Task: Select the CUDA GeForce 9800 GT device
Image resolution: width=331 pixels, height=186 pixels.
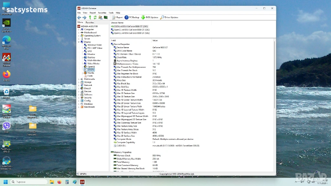Action: (131, 26)
